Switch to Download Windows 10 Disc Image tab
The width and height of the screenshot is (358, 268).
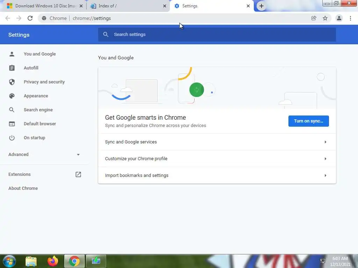(43, 6)
